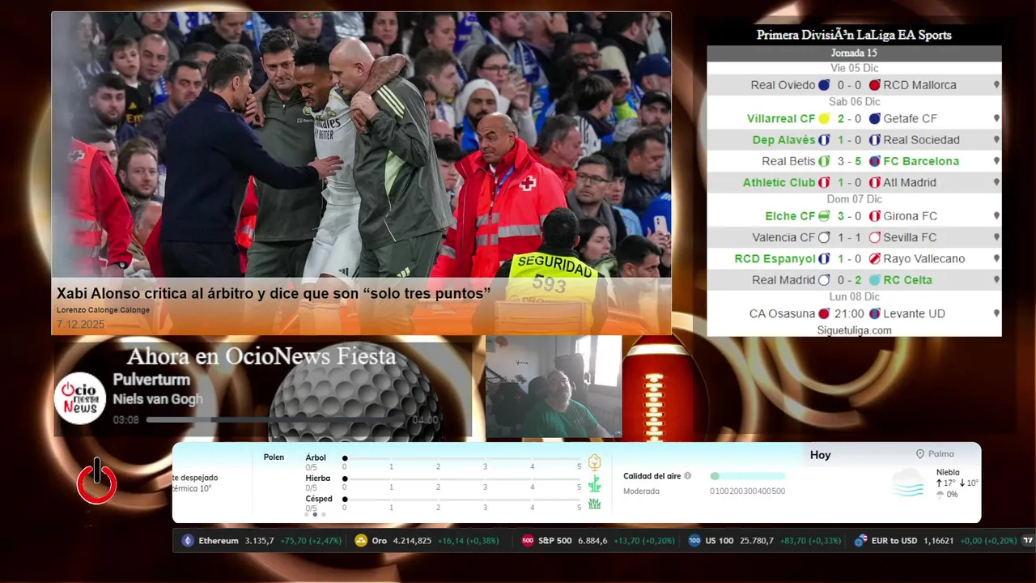Click the Primera División LaLiga title

click(x=854, y=35)
